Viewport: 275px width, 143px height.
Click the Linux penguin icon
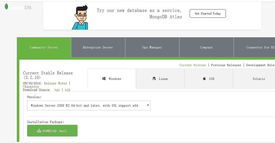[154, 79]
